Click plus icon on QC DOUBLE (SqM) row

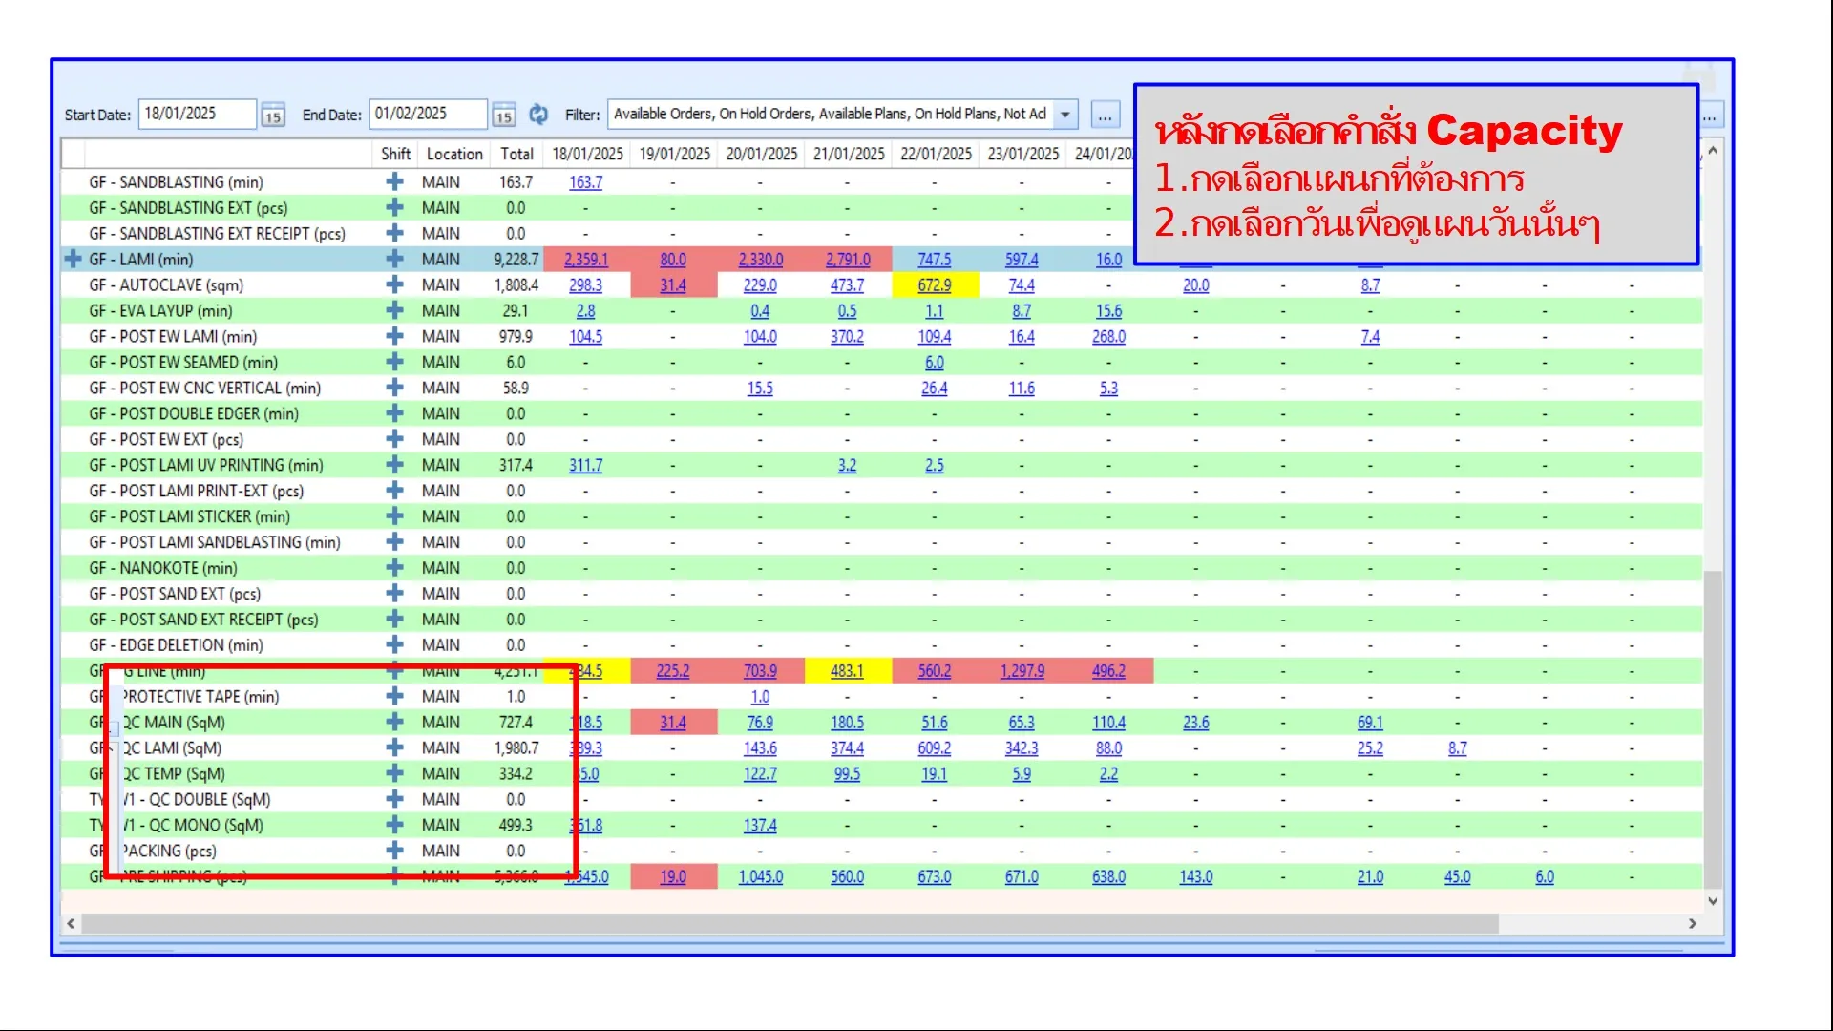pyautogui.click(x=394, y=800)
